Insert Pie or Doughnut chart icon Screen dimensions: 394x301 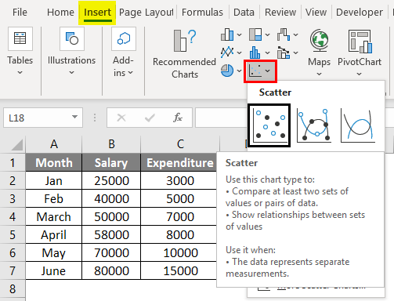click(227, 71)
